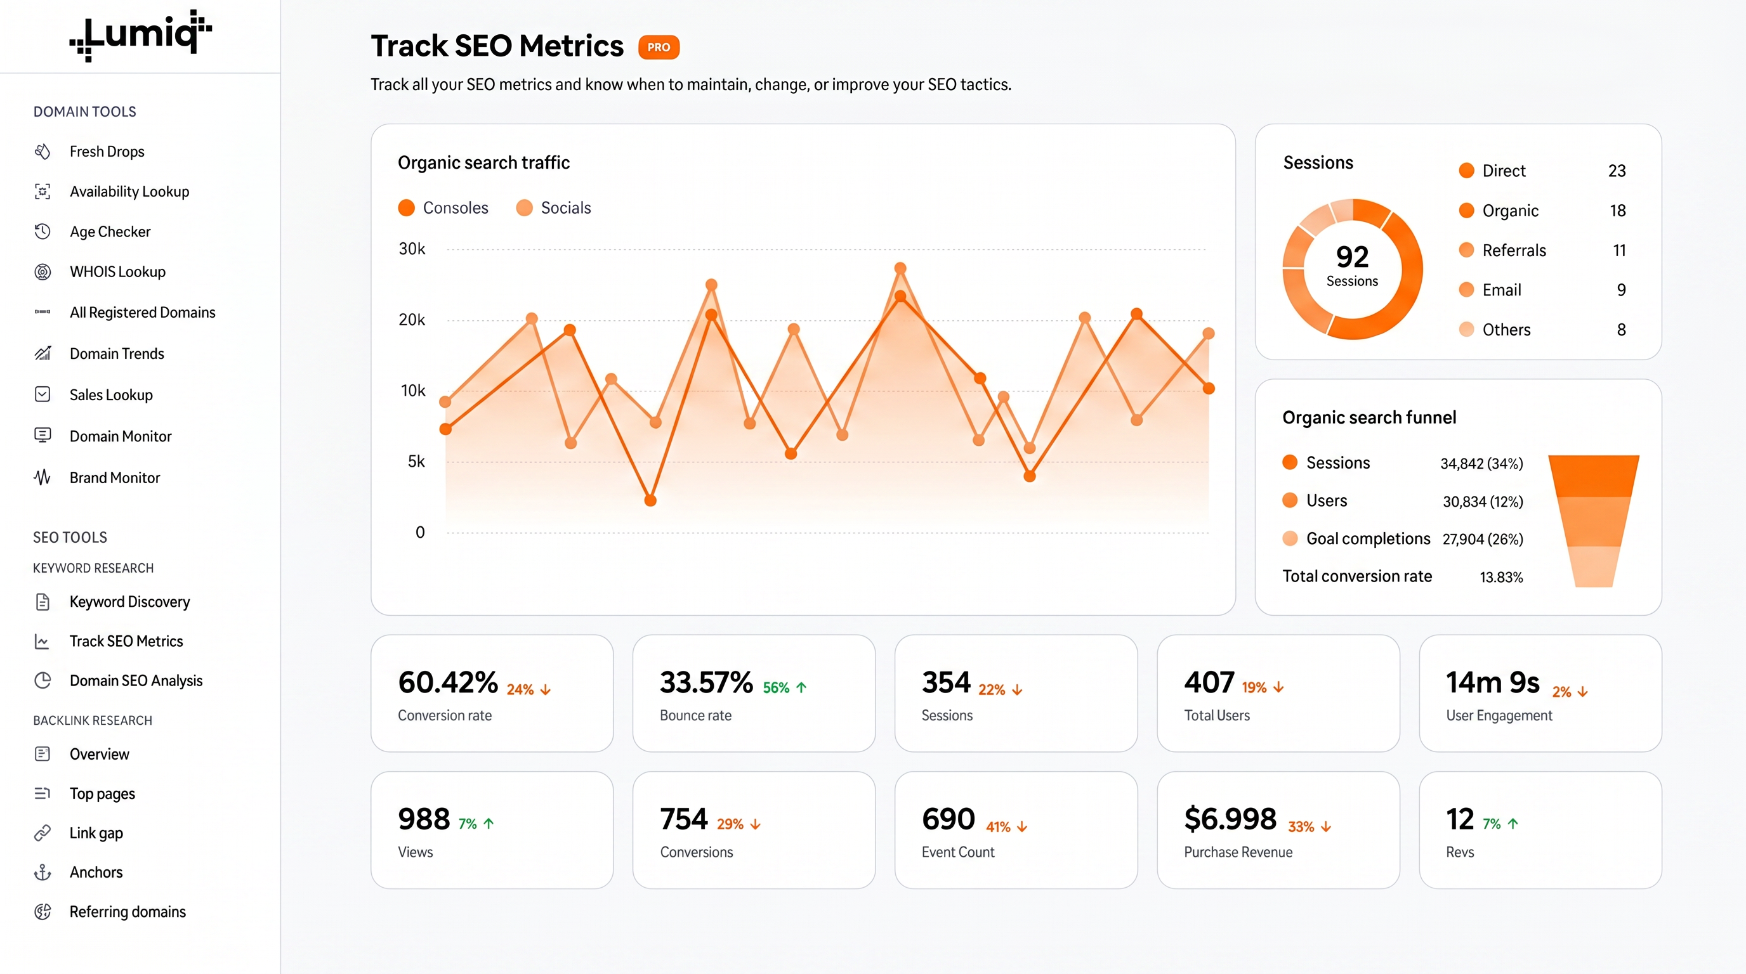Screen dimensions: 1746x974
Task: Click the 30k y-axis label
Action: [x=412, y=249]
